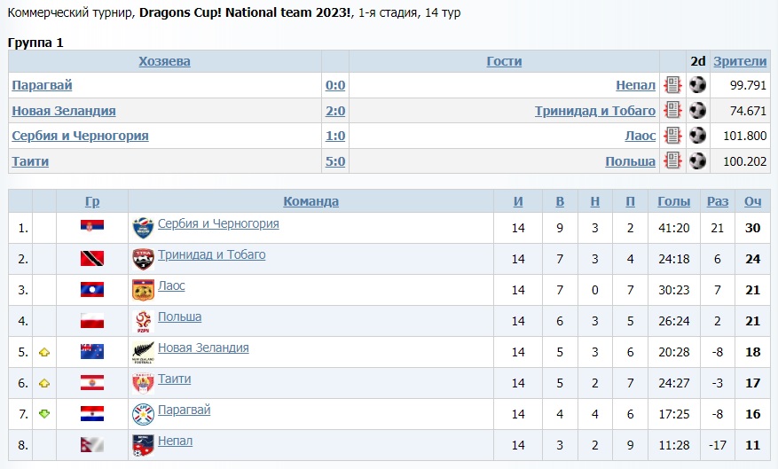Click 2:0 score link for Новая Зеландия

coord(335,111)
